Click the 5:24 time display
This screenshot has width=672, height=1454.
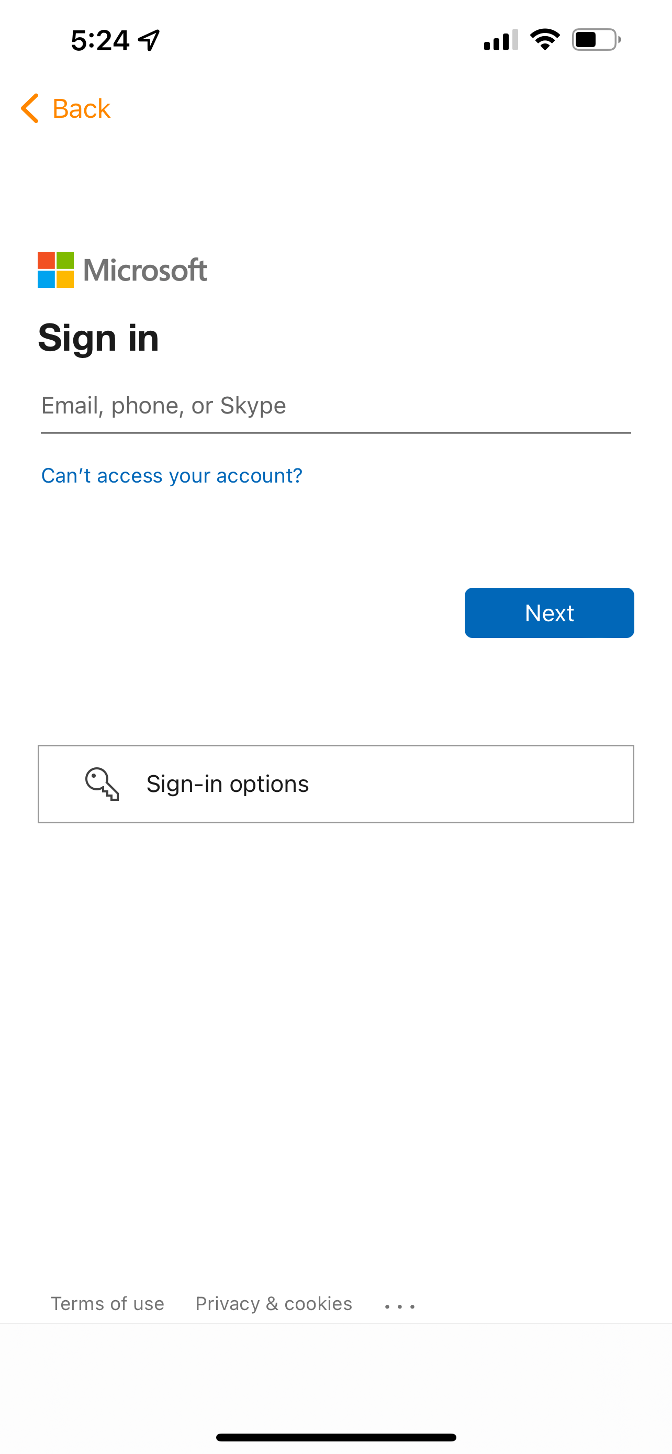click(100, 39)
